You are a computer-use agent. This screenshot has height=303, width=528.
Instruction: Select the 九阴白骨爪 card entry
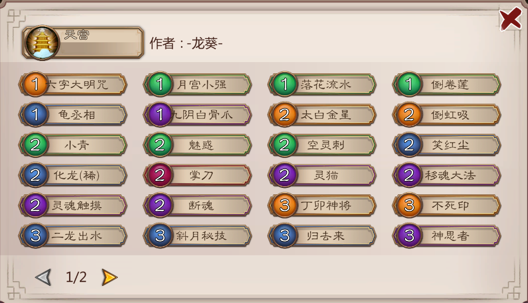click(x=197, y=115)
